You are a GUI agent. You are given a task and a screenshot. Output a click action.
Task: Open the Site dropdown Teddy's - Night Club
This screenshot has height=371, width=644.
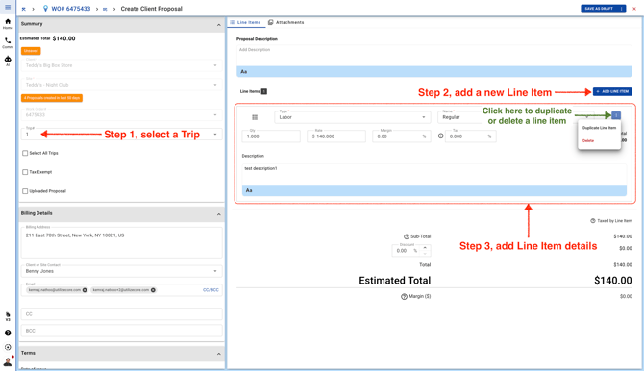121,85
